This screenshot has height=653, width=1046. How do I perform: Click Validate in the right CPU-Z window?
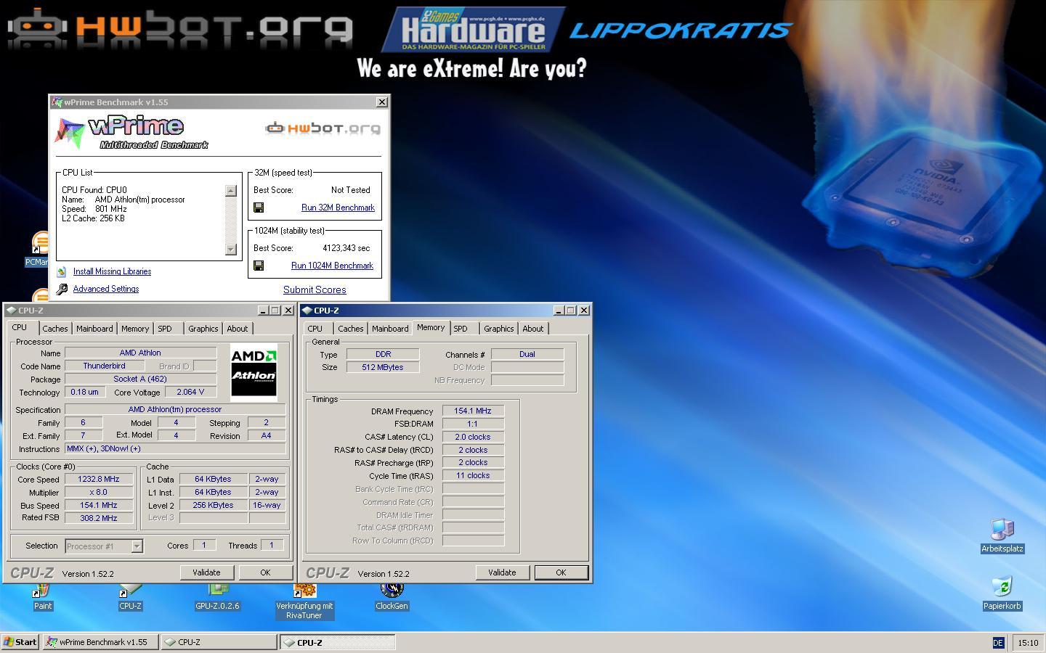pyautogui.click(x=502, y=572)
